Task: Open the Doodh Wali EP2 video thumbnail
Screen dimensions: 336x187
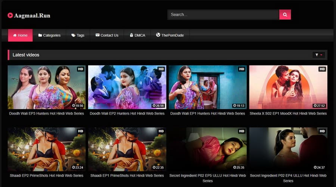Action: click(127, 87)
